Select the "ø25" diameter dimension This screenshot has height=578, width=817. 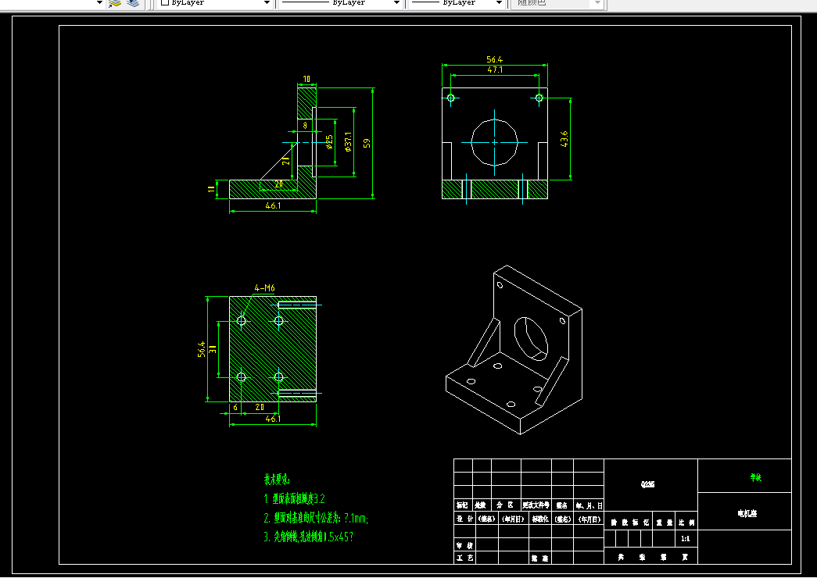tap(329, 141)
